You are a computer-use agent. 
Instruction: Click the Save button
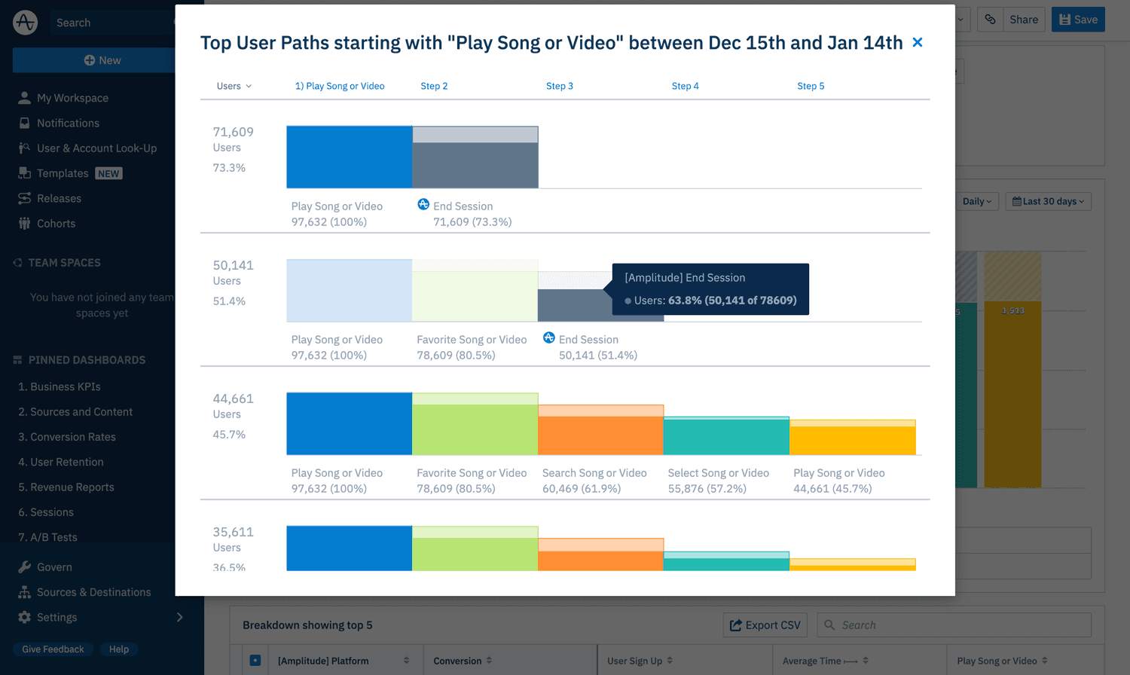click(x=1078, y=20)
